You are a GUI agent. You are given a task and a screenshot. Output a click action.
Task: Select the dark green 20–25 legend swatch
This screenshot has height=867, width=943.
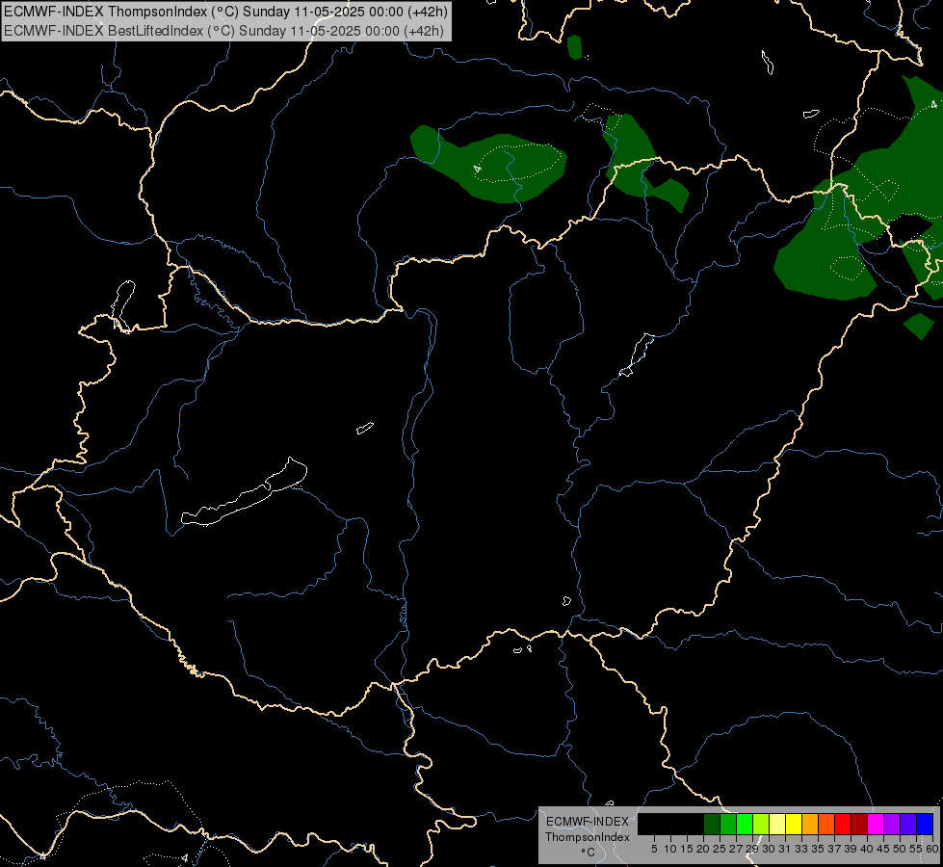pos(712,824)
